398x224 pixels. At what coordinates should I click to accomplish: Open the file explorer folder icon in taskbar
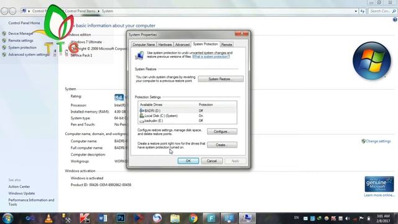point(175,218)
